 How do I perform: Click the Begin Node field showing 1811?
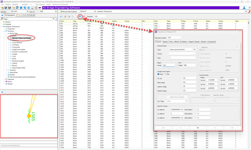click(x=168, y=65)
